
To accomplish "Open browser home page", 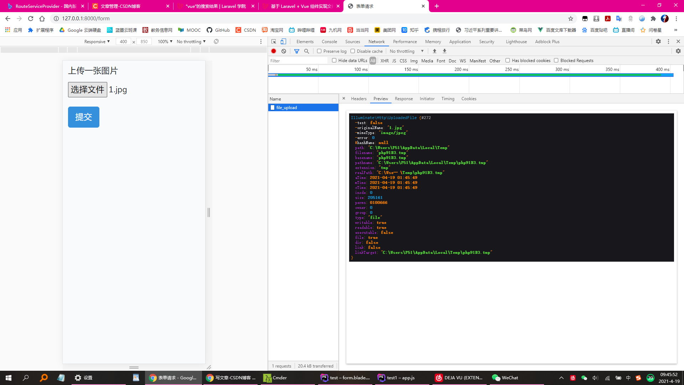I will click(42, 19).
